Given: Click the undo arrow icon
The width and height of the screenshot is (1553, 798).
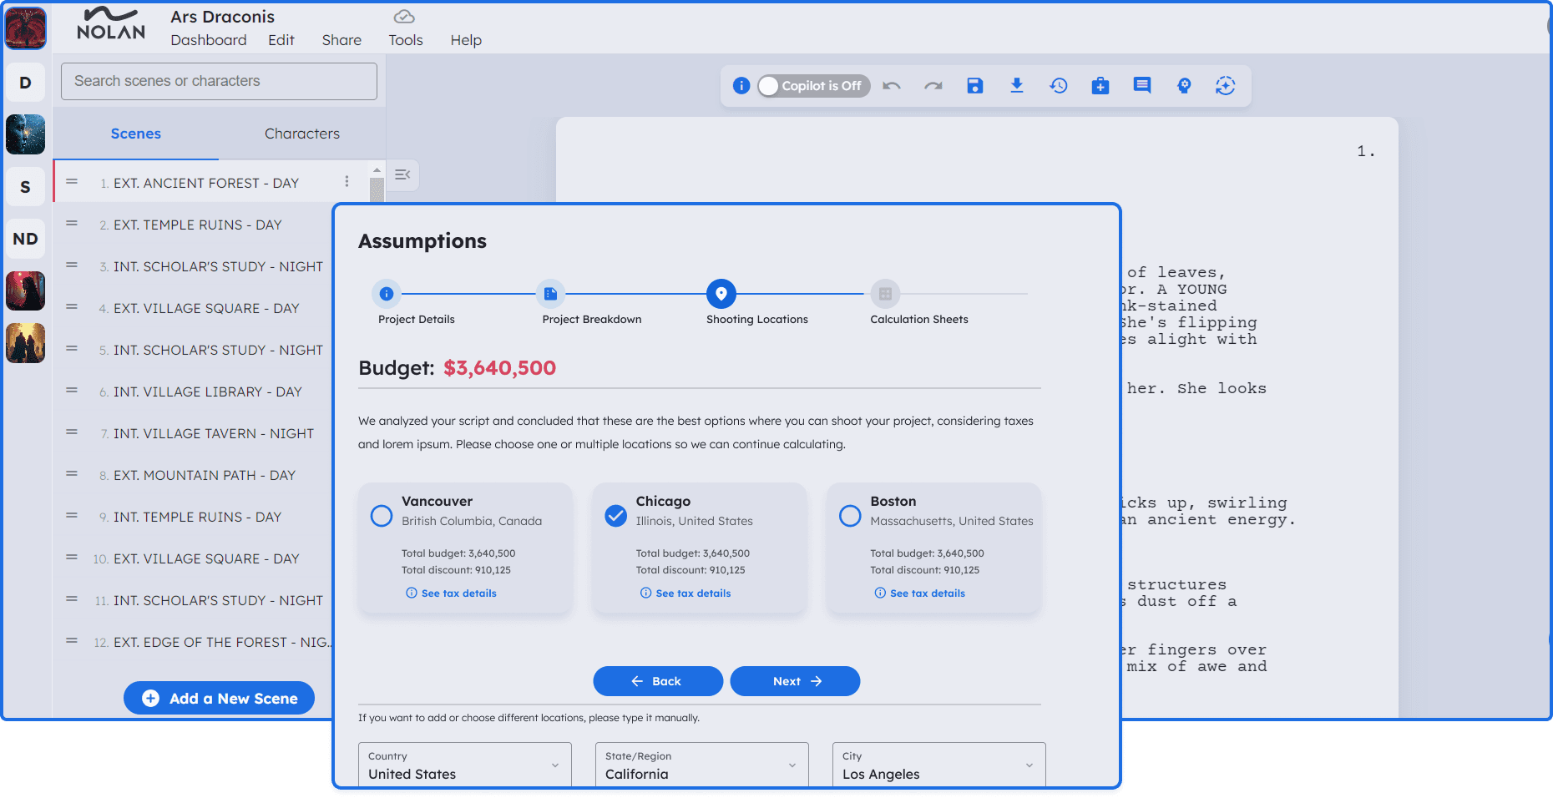Looking at the screenshot, I should (892, 86).
